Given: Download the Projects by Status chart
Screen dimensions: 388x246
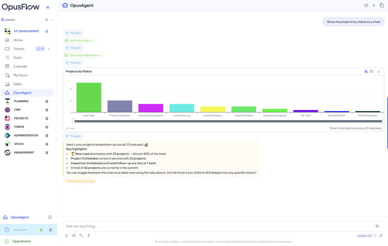Looking at the screenshot, I should [379, 72].
